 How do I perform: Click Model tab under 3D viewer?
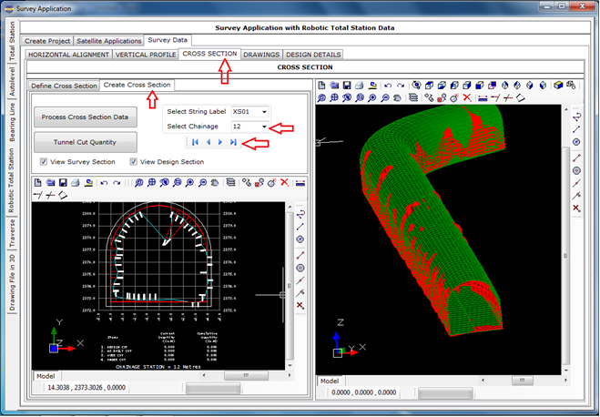(x=330, y=381)
